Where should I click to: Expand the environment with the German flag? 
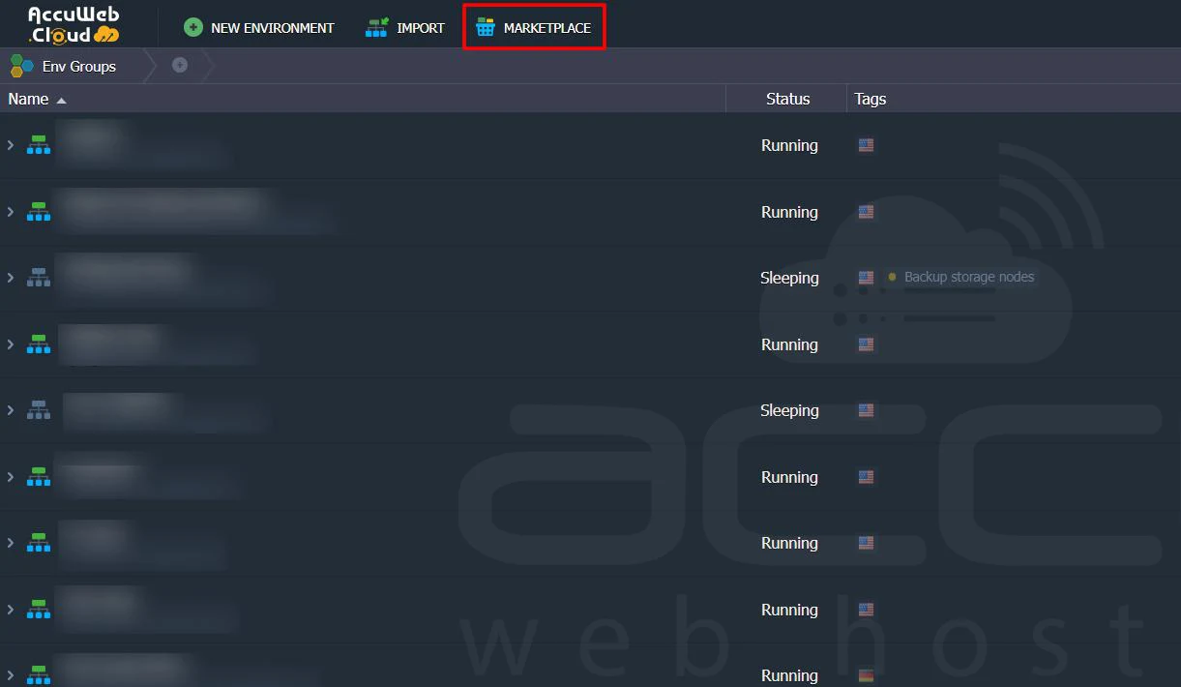[11, 674]
